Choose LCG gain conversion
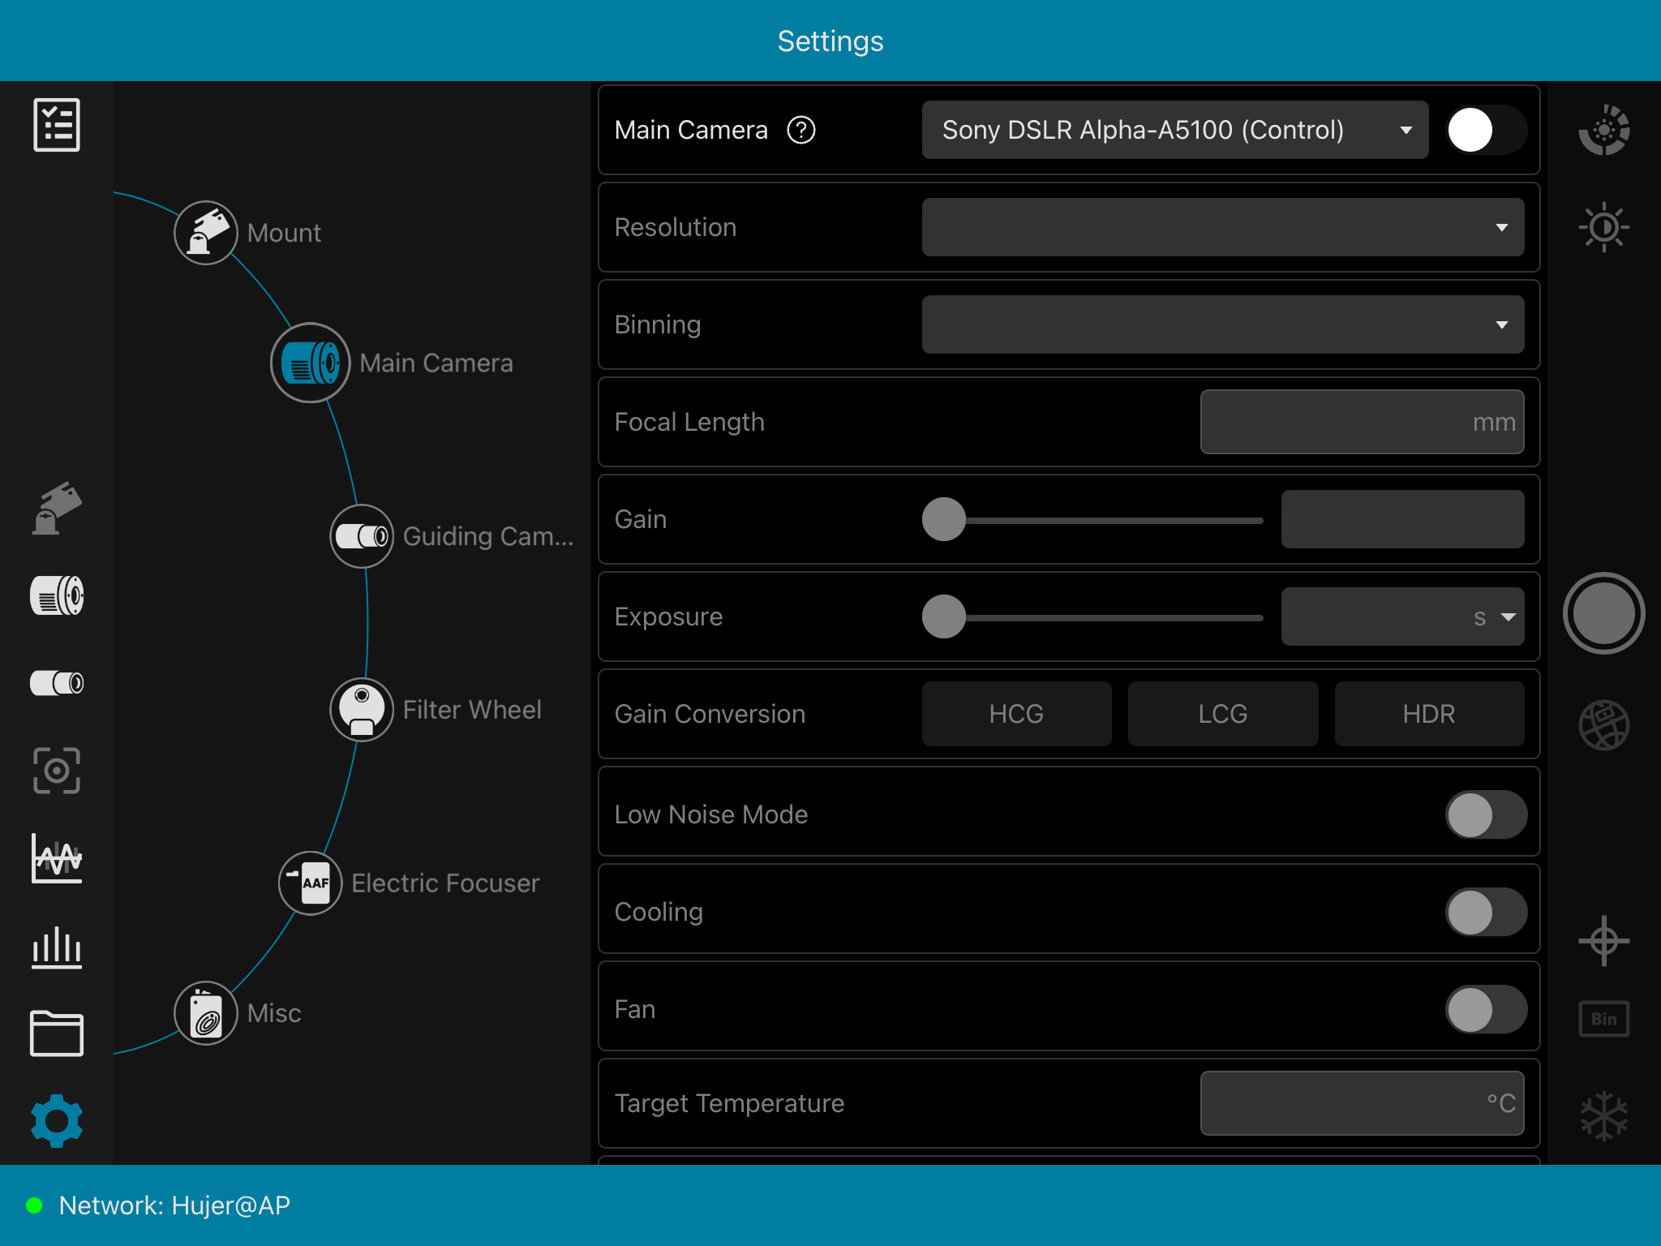 pyautogui.click(x=1223, y=714)
